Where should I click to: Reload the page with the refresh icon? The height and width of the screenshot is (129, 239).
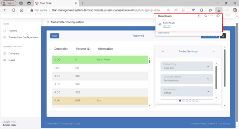coord(14,10)
